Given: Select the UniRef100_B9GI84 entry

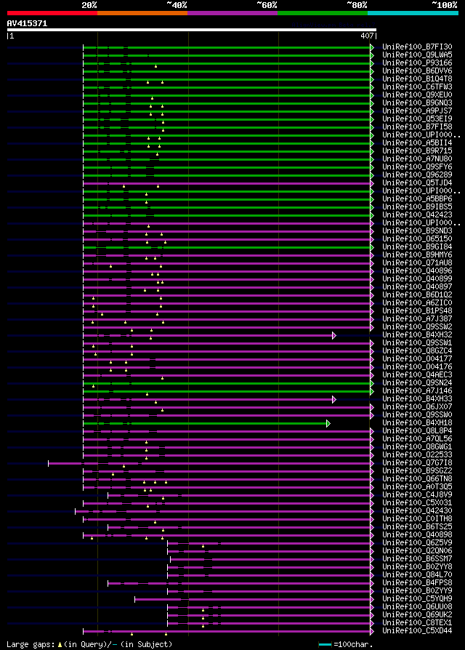Looking at the screenshot, I should (x=417, y=247).
